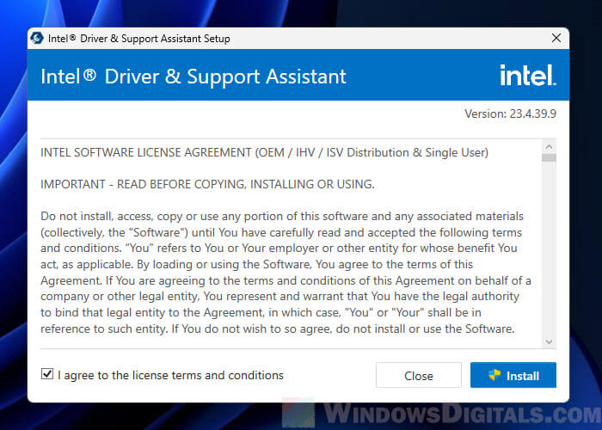
Task: Click the 'INTEL SOFTWARE LICENSE AGREEMENT' heading line
Action: tap(264, 153)
